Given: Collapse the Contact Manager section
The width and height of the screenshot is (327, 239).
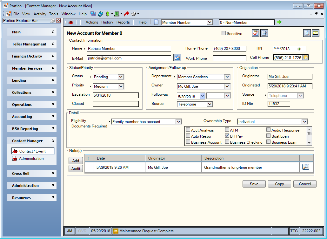Looking at the screenshot, I should tap(32, 141).
